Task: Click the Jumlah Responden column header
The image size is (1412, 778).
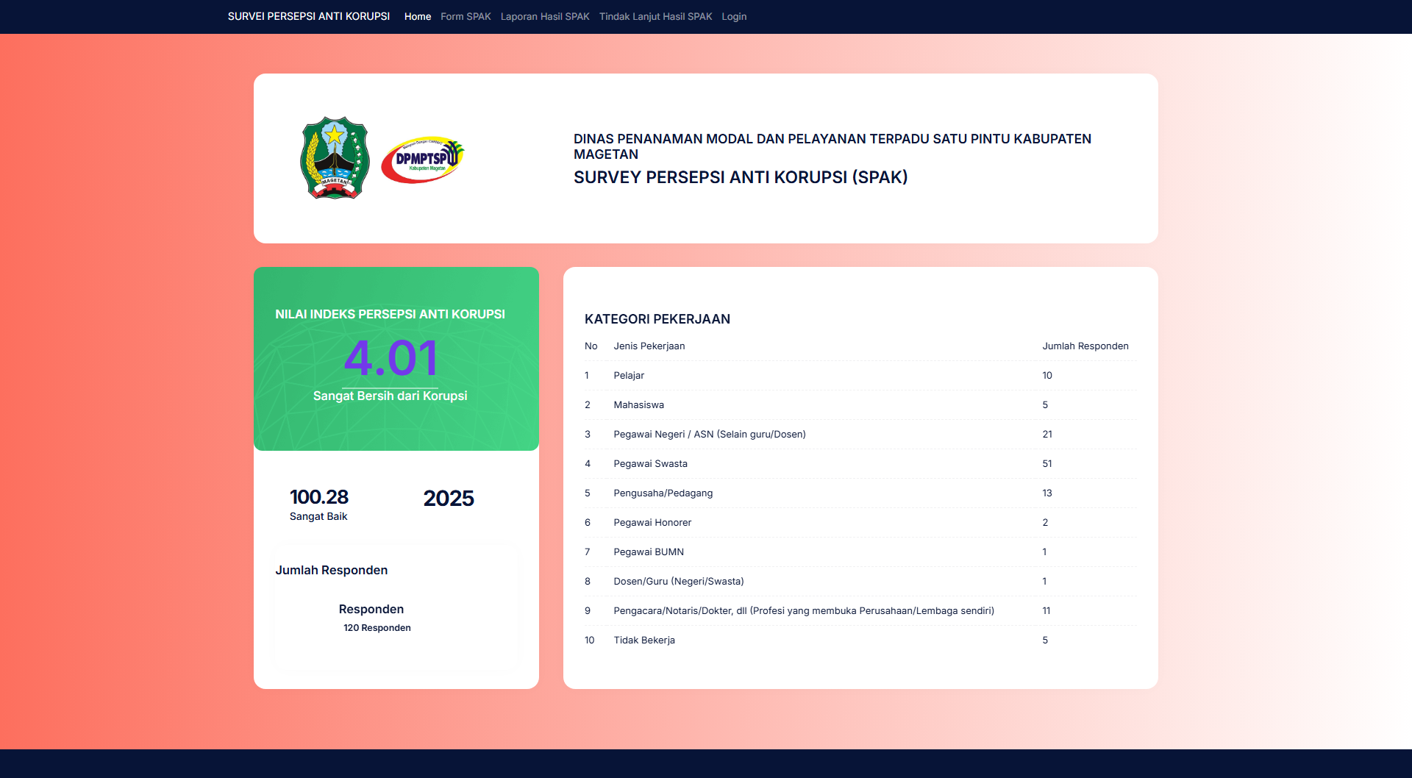Action: coord(1085,346)
